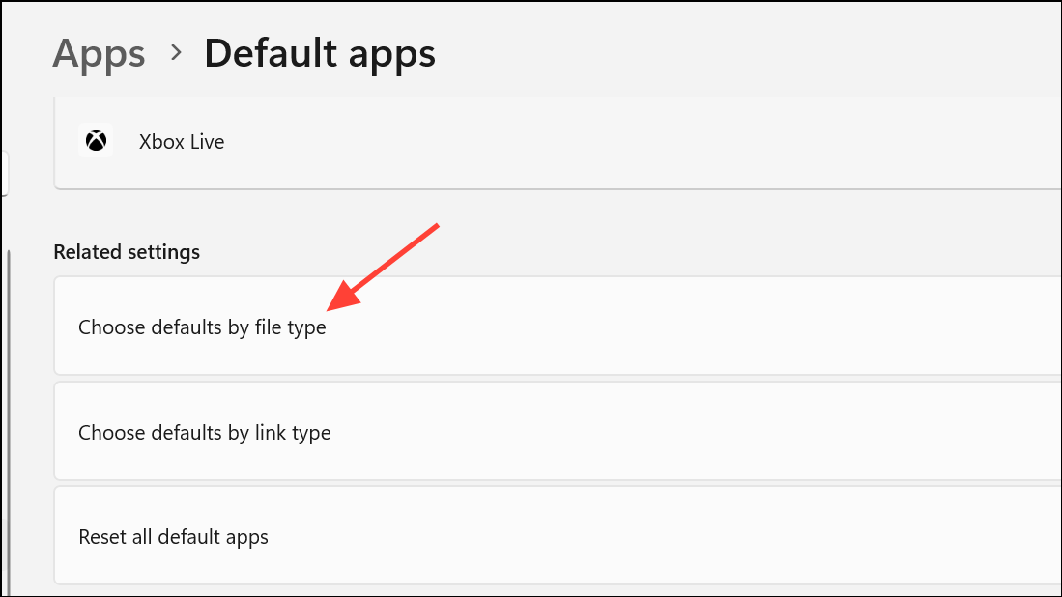Click the 'Reset all default apps' label
The image size is (1062, 597).
(x=173, y=536)
